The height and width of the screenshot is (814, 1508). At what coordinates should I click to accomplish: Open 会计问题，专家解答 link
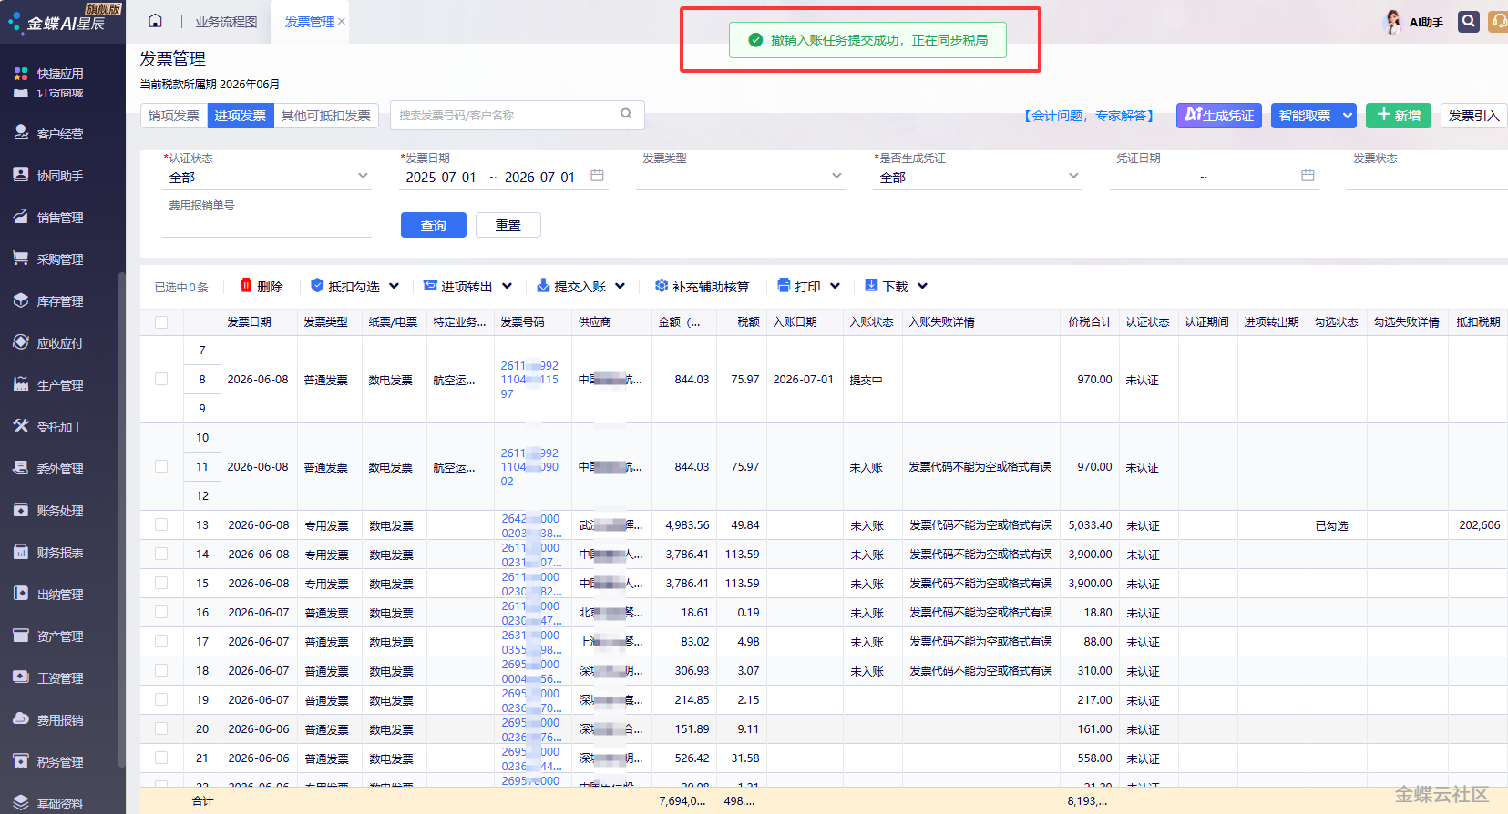pyautogui.click(x=1089, y=116)
